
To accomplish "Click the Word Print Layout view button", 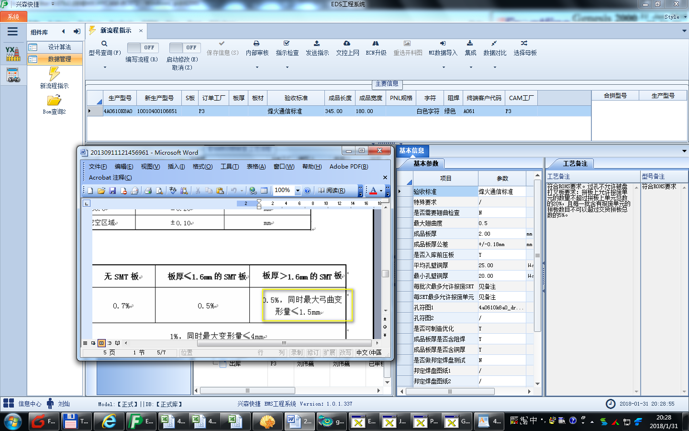I will [101, 343].
